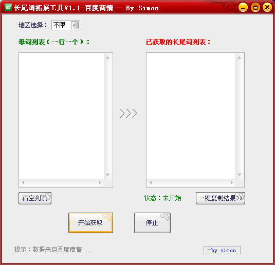Viewport: 275px width, 265px height.
Task: Click the right arrow of the 母词列表 horizontal scrollbar
Action: 100,183
